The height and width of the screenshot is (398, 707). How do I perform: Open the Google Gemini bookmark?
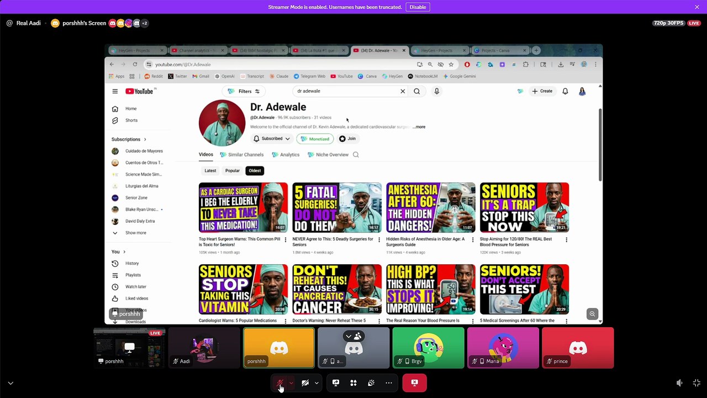coord(460,76)
